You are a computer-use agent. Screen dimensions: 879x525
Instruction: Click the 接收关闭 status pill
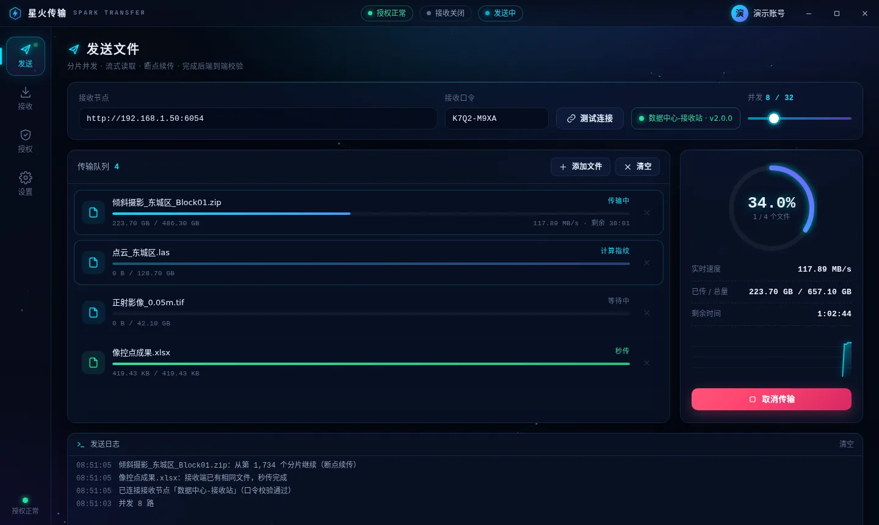pos(446,13)
